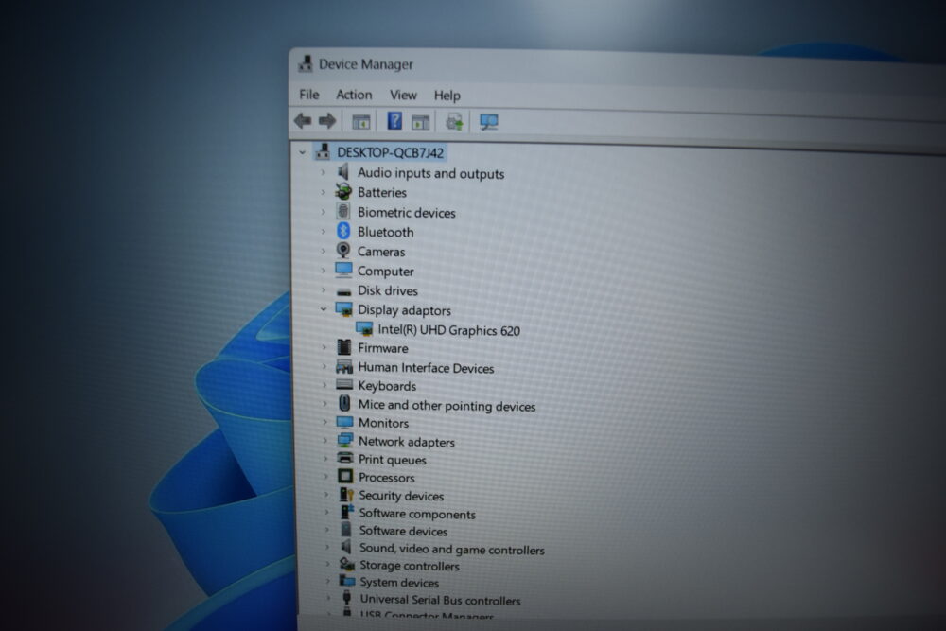Click the Universal Serial Bus controllers icon
Viewport: 946px width, 631px height.
[347, 598]
